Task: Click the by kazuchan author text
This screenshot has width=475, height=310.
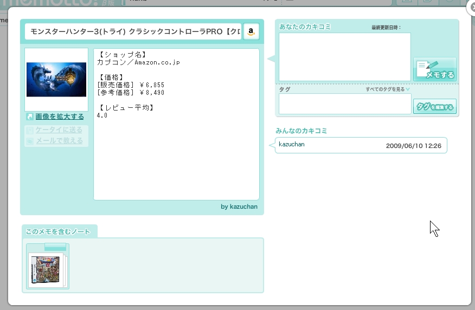Action: tap(239, 207)
